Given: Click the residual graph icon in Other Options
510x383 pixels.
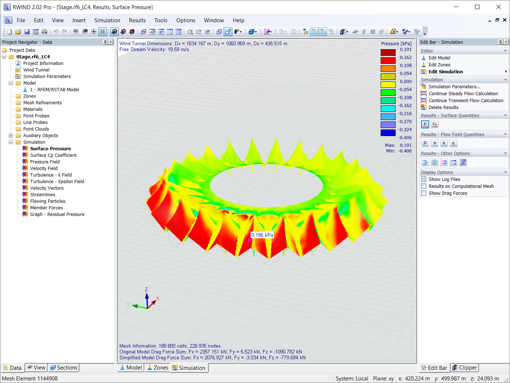Looking at the screenshot, I should click(x=454, y=162).
